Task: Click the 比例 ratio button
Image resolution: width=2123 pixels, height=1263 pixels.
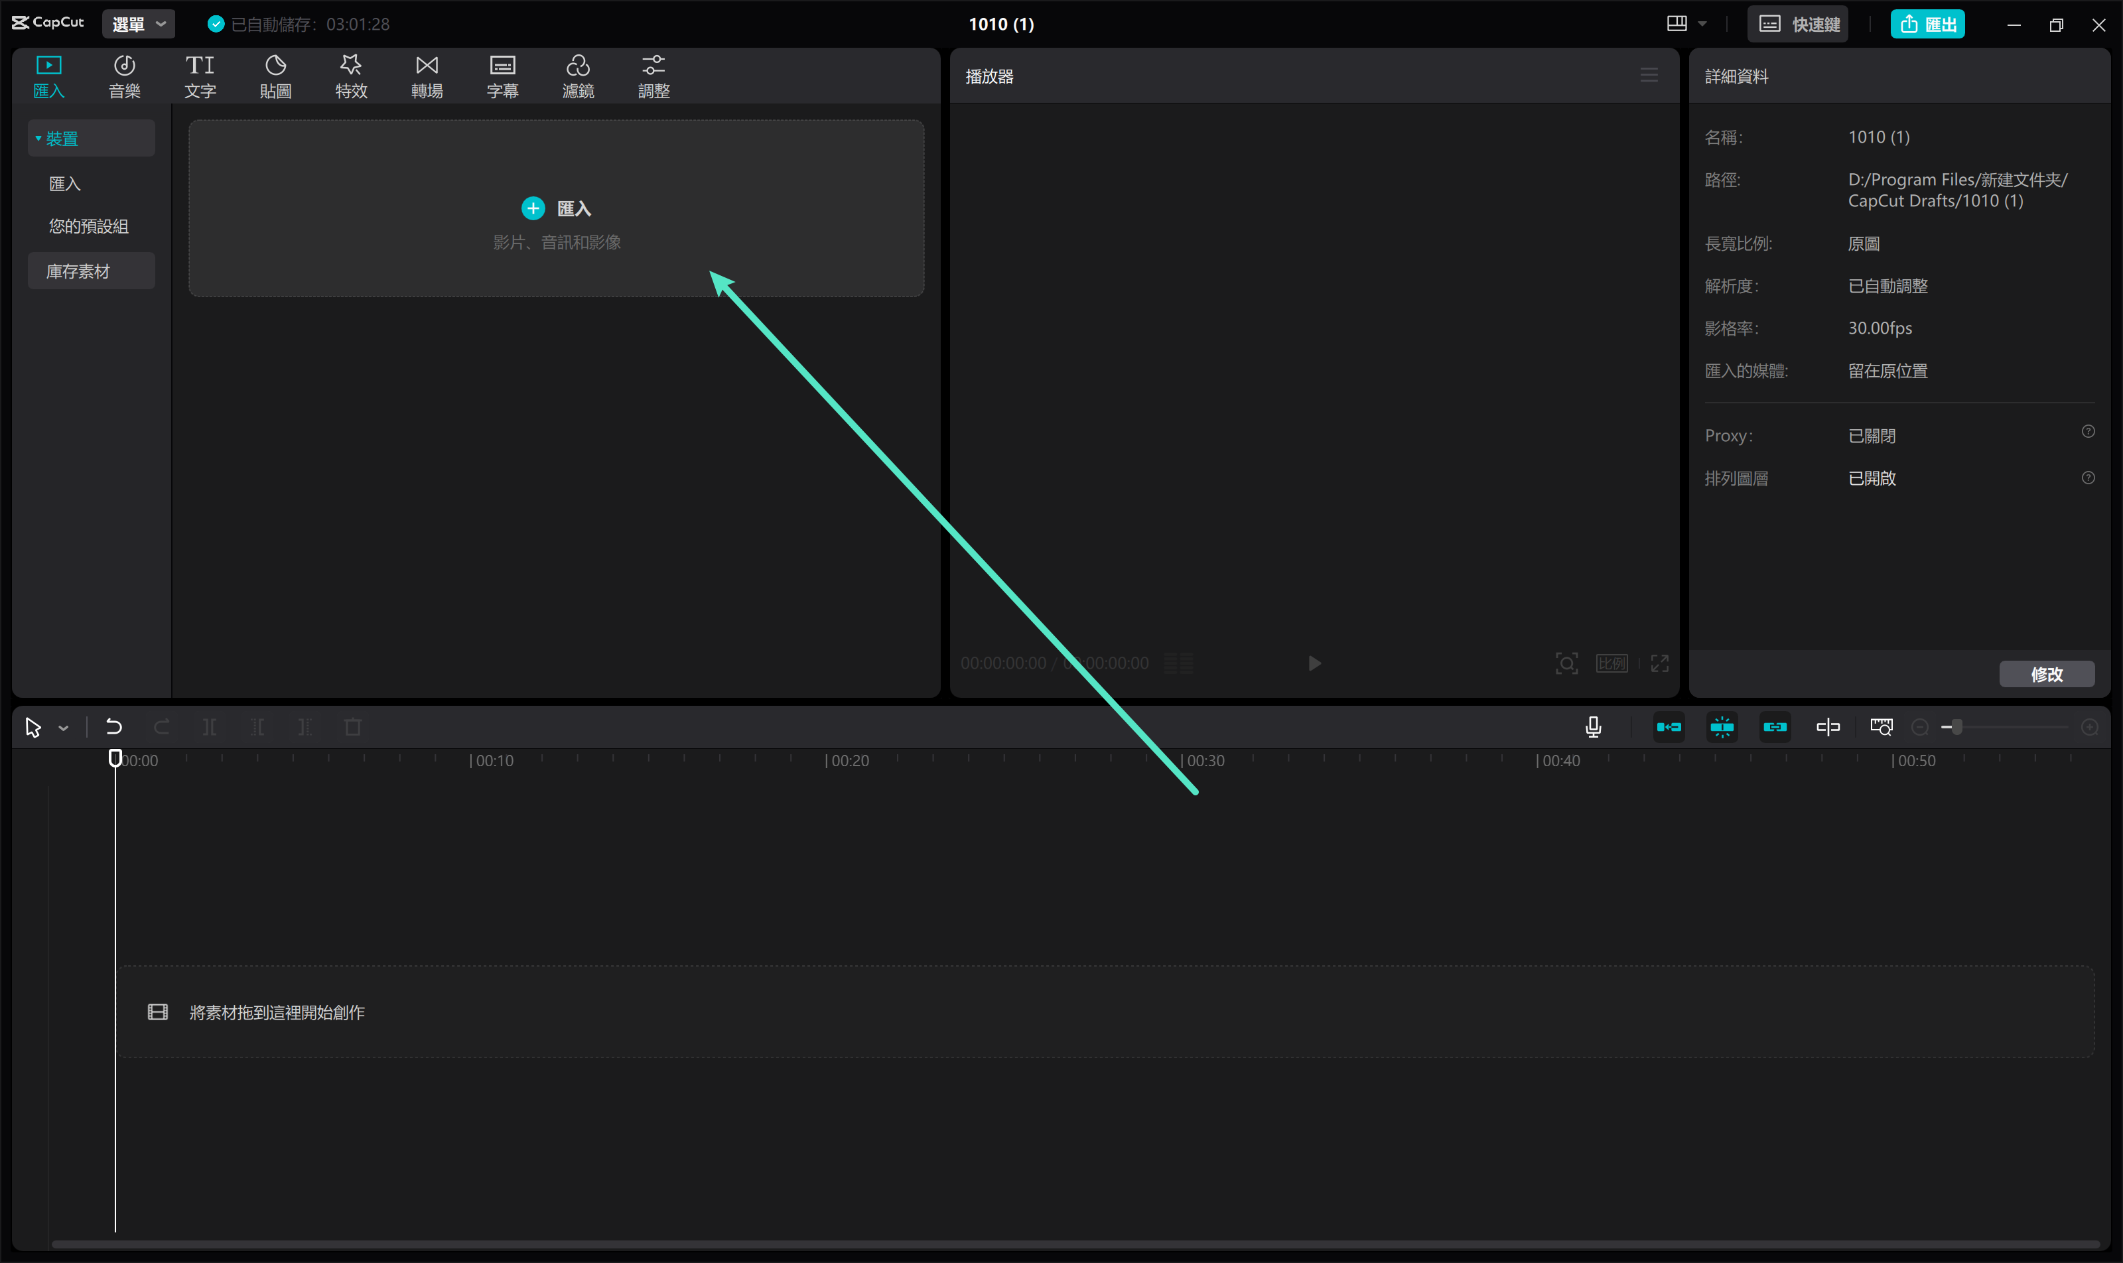Action: pyautogui.click(x=1611, y=663)
